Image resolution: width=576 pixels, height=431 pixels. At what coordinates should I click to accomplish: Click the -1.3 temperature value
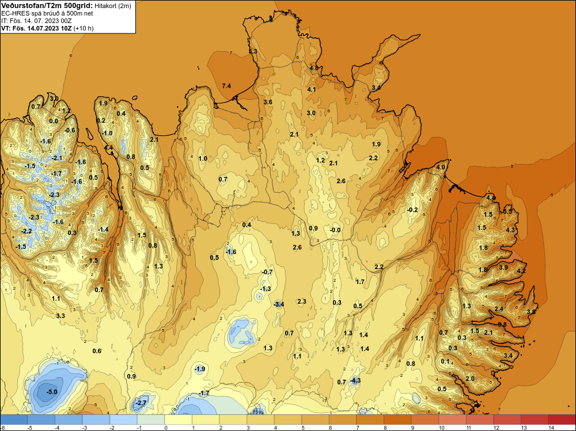(x=265, y=289)
